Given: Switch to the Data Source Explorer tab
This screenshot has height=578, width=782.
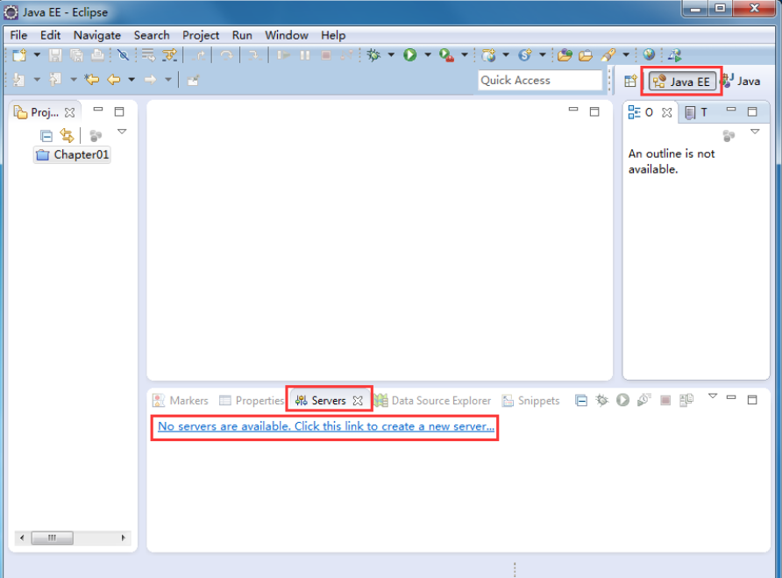Looking at the screenshot, I should click(433, 400).
